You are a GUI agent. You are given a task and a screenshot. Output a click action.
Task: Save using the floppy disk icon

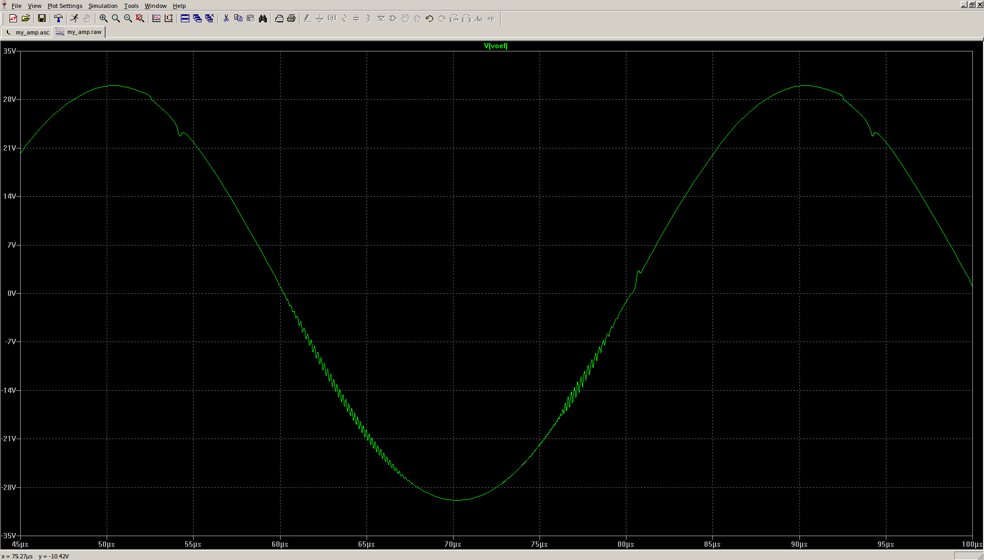click(x=42, y=19)
